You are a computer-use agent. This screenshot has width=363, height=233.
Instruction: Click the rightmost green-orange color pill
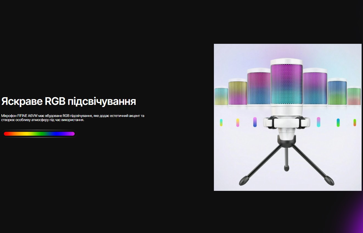coord(355,122)
